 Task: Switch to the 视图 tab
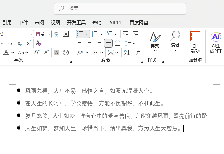56,23
